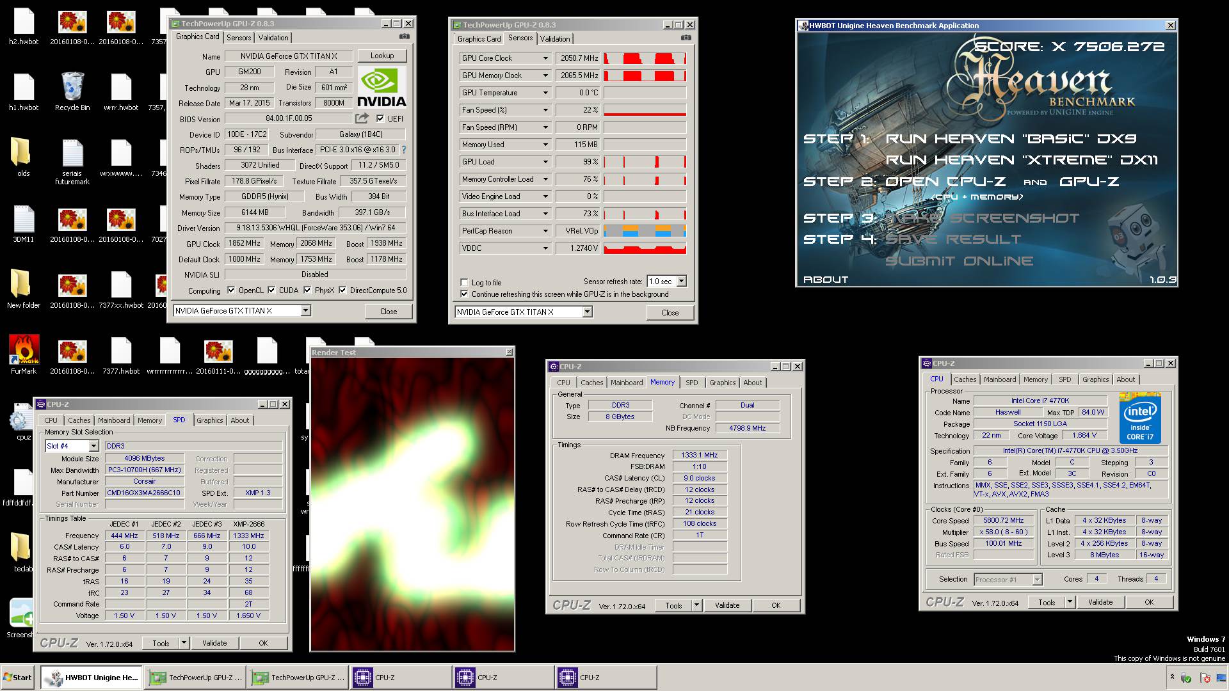Open the 7377.hwbot file icon
This screenshot has width=1229, height=691.
[x=121, y=355]
